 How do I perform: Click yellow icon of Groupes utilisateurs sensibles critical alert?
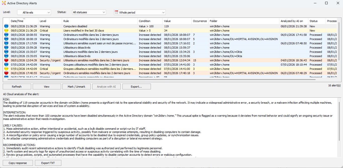point(6,69)
